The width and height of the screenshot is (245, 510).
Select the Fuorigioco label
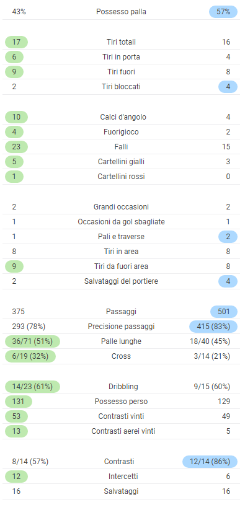(x=121, y=132)
